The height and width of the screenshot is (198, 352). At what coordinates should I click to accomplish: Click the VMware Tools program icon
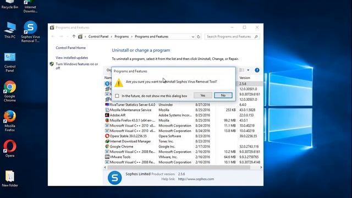[107, 157]
